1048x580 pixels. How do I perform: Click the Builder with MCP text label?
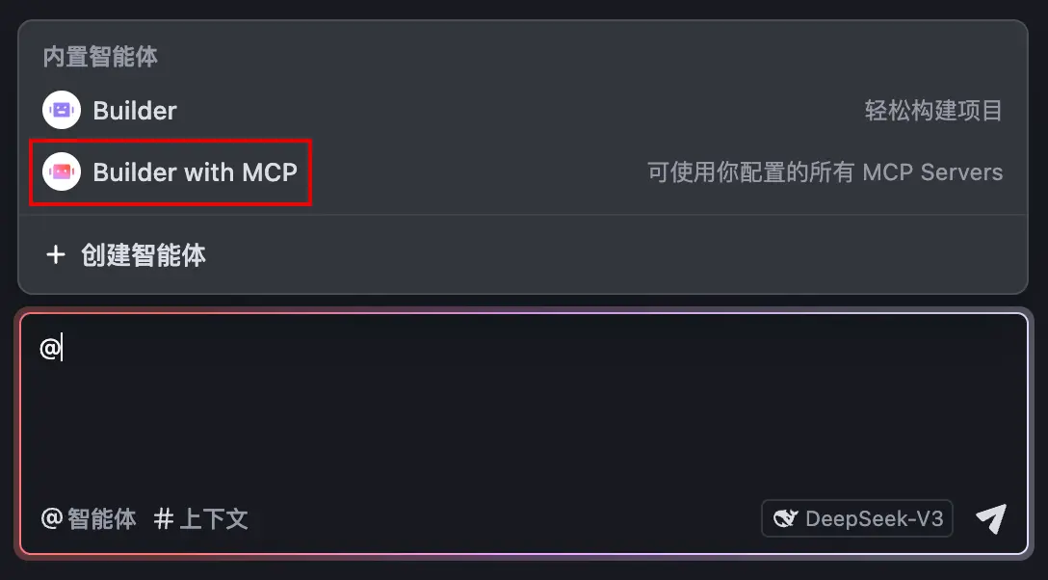click(x=196, y=171)
